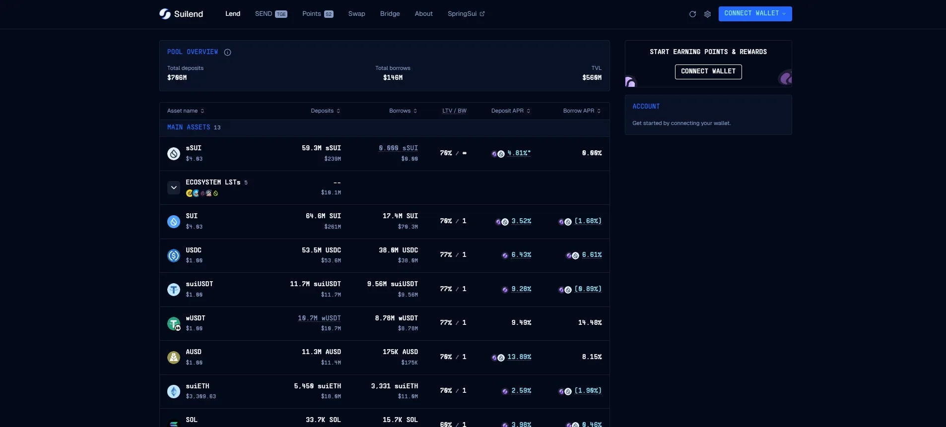Click the suiETH token icon
The width and height of the screenshot is (946, 427).
(x=174, y=391)
